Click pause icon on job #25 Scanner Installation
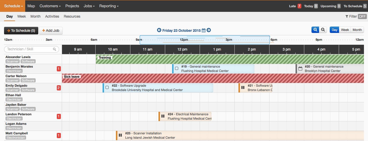The height and width of the screenshot is (141, 368). (120, 135)
